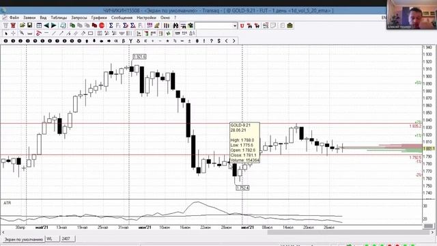Insert the gamma symbol marker
The width and height of the screenshot is (437, 246).
(130, 41)
